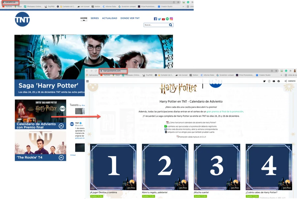Click the TNT logo on canaltnt.es
The image size is (297, 205).
pyautogui.click(x=22, y=19)
